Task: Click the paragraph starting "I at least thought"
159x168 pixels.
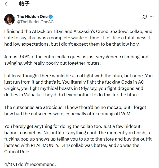Action: [77, 85]
